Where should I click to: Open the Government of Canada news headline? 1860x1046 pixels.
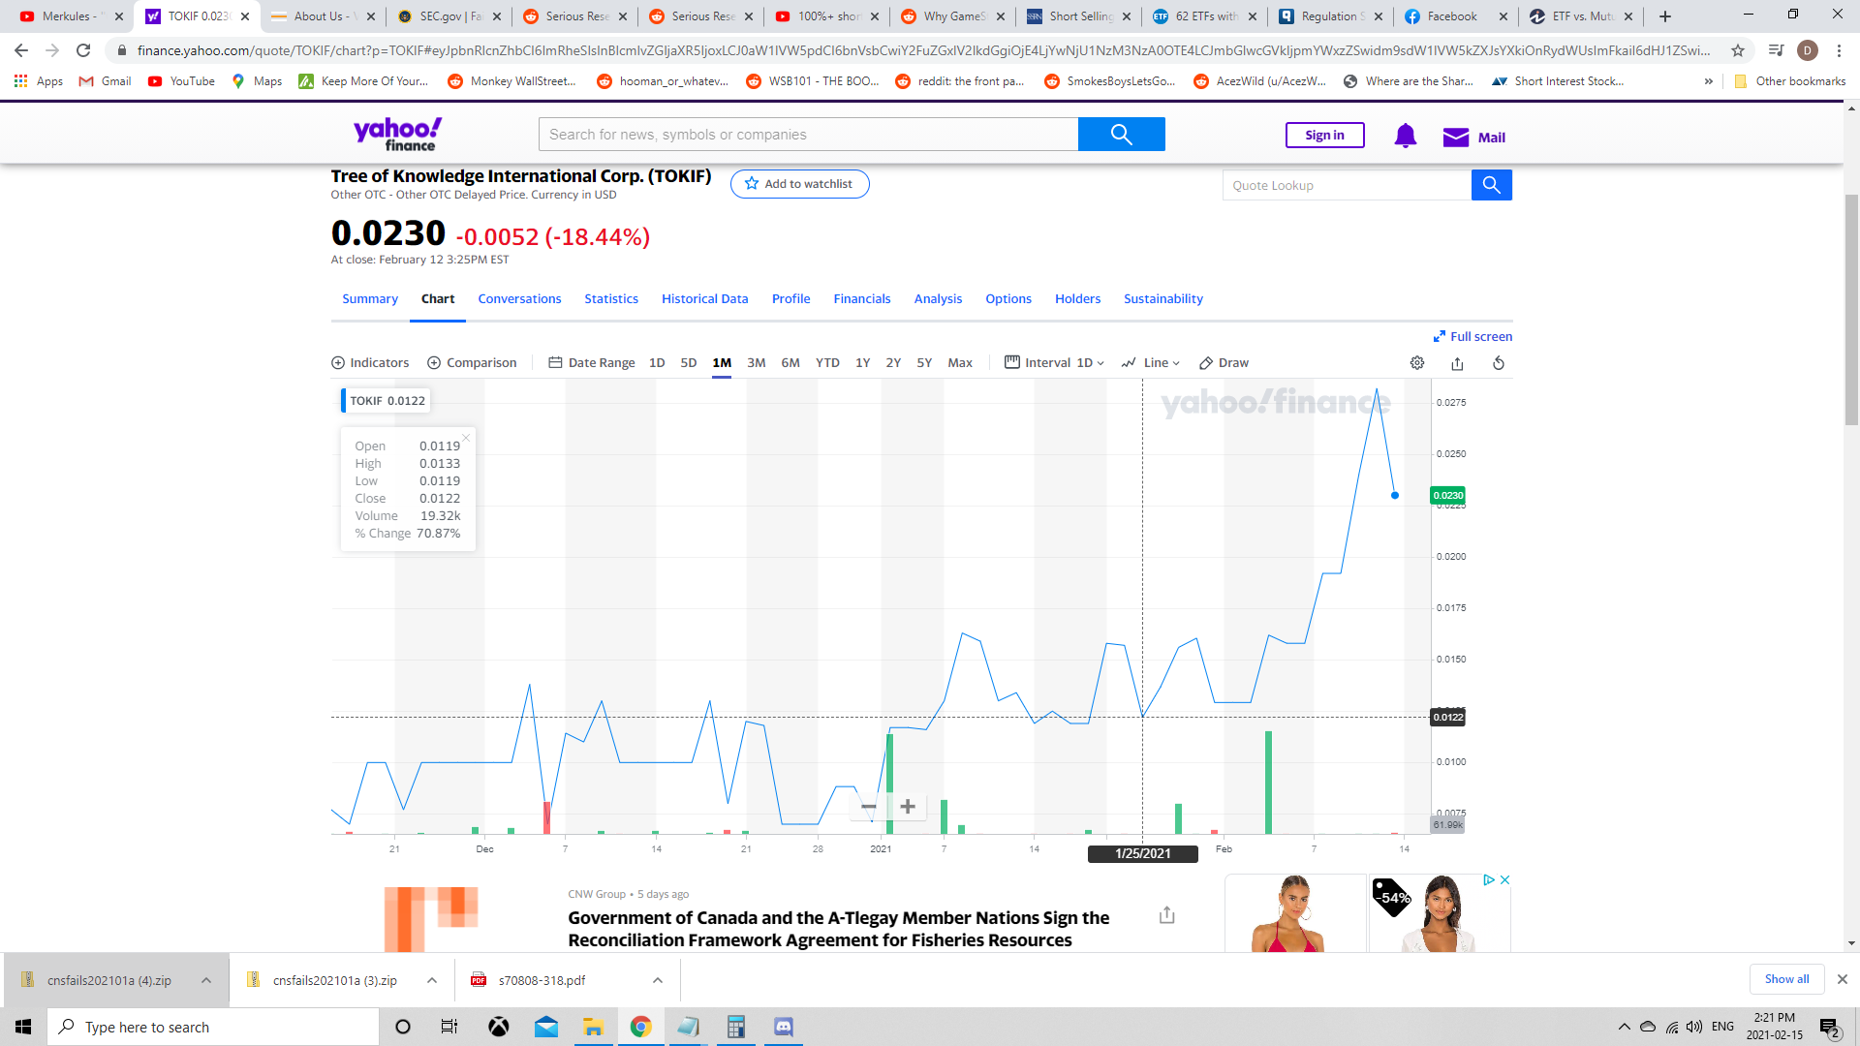(x=839, y=929)
